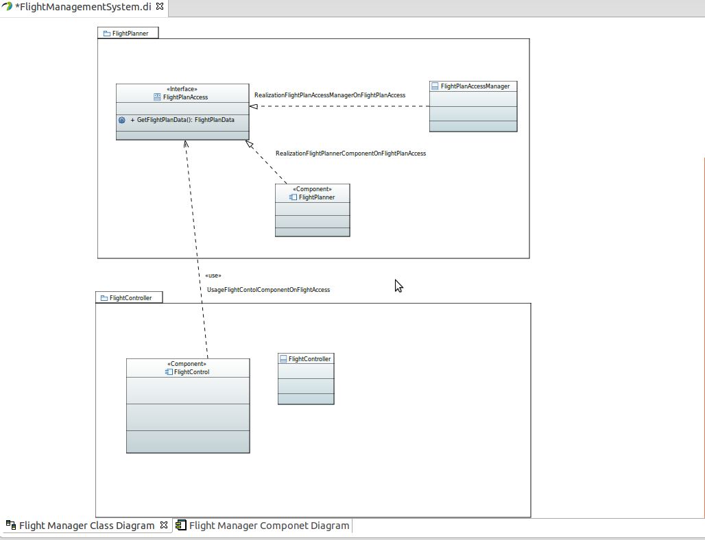
Task: Close the FlightManagementSystem.di editor tab
Action: point(160,6)
